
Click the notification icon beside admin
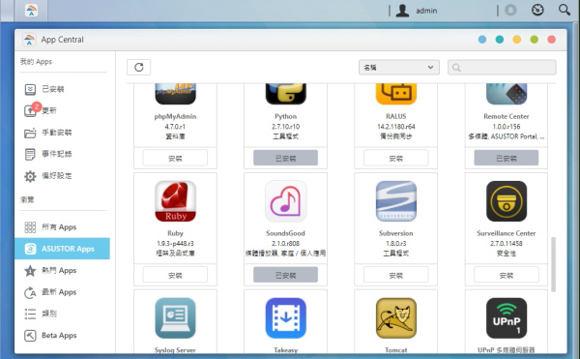510,10
